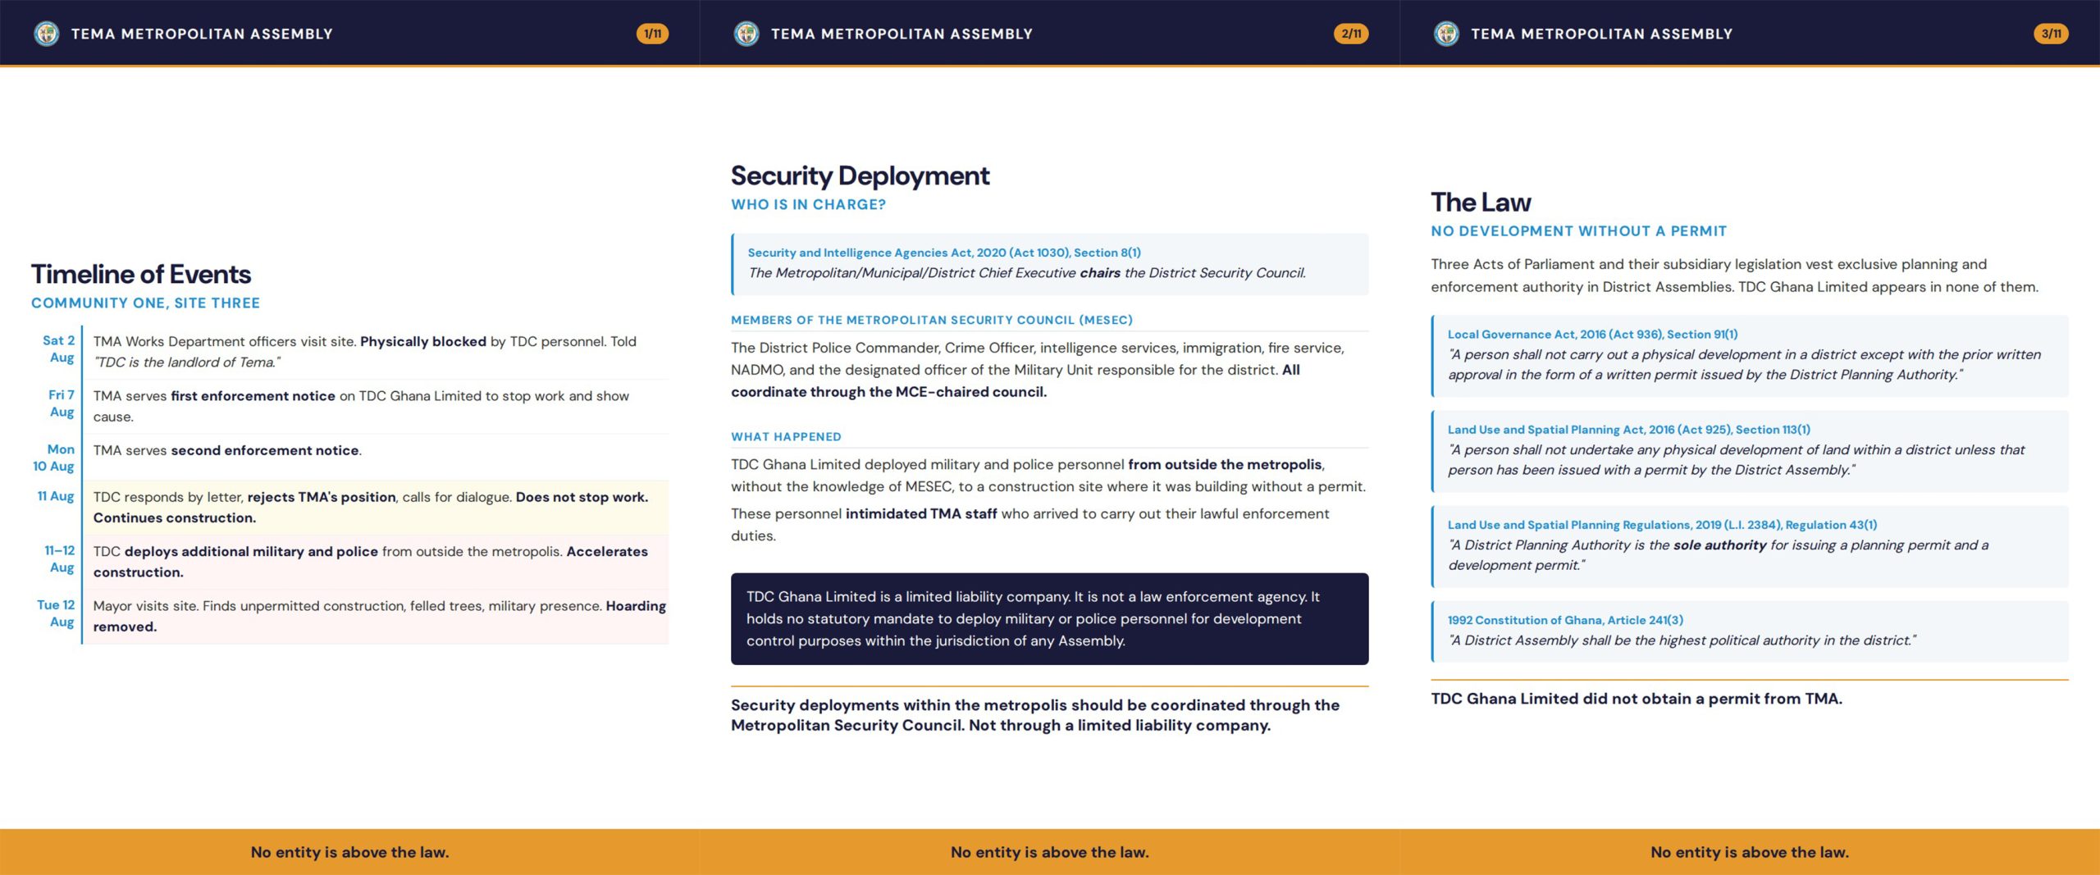Open Local Governance Act 2016 Section 91(1) citation
The height and width of the screenshot is (875, 2100).
click(x=1592, y=335)
